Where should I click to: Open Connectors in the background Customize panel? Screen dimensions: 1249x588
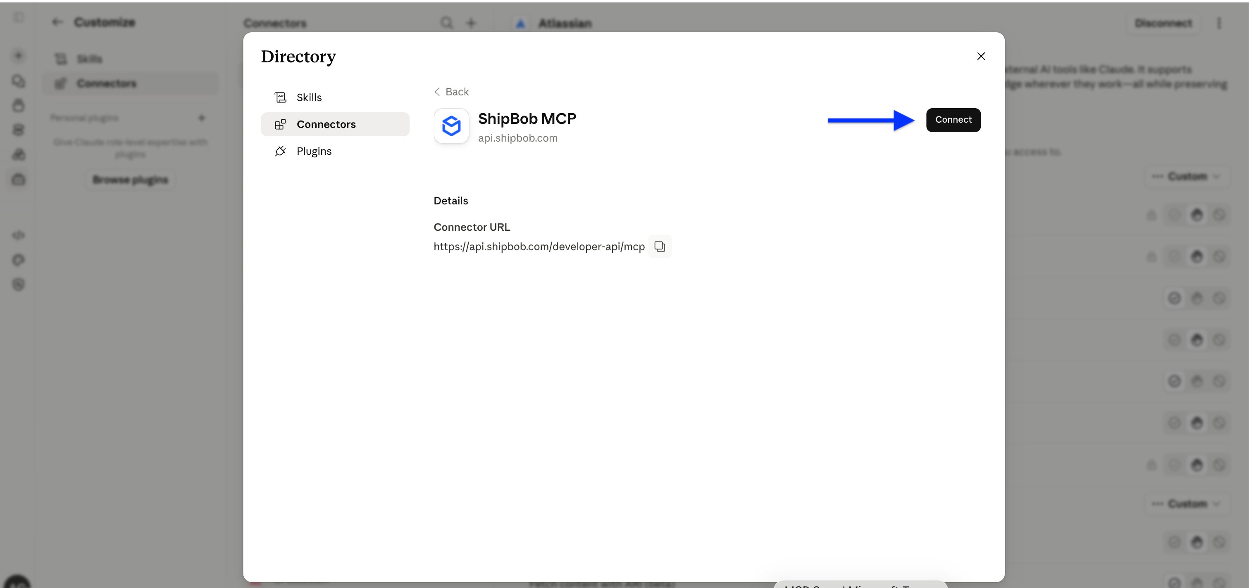click(131, 83)
